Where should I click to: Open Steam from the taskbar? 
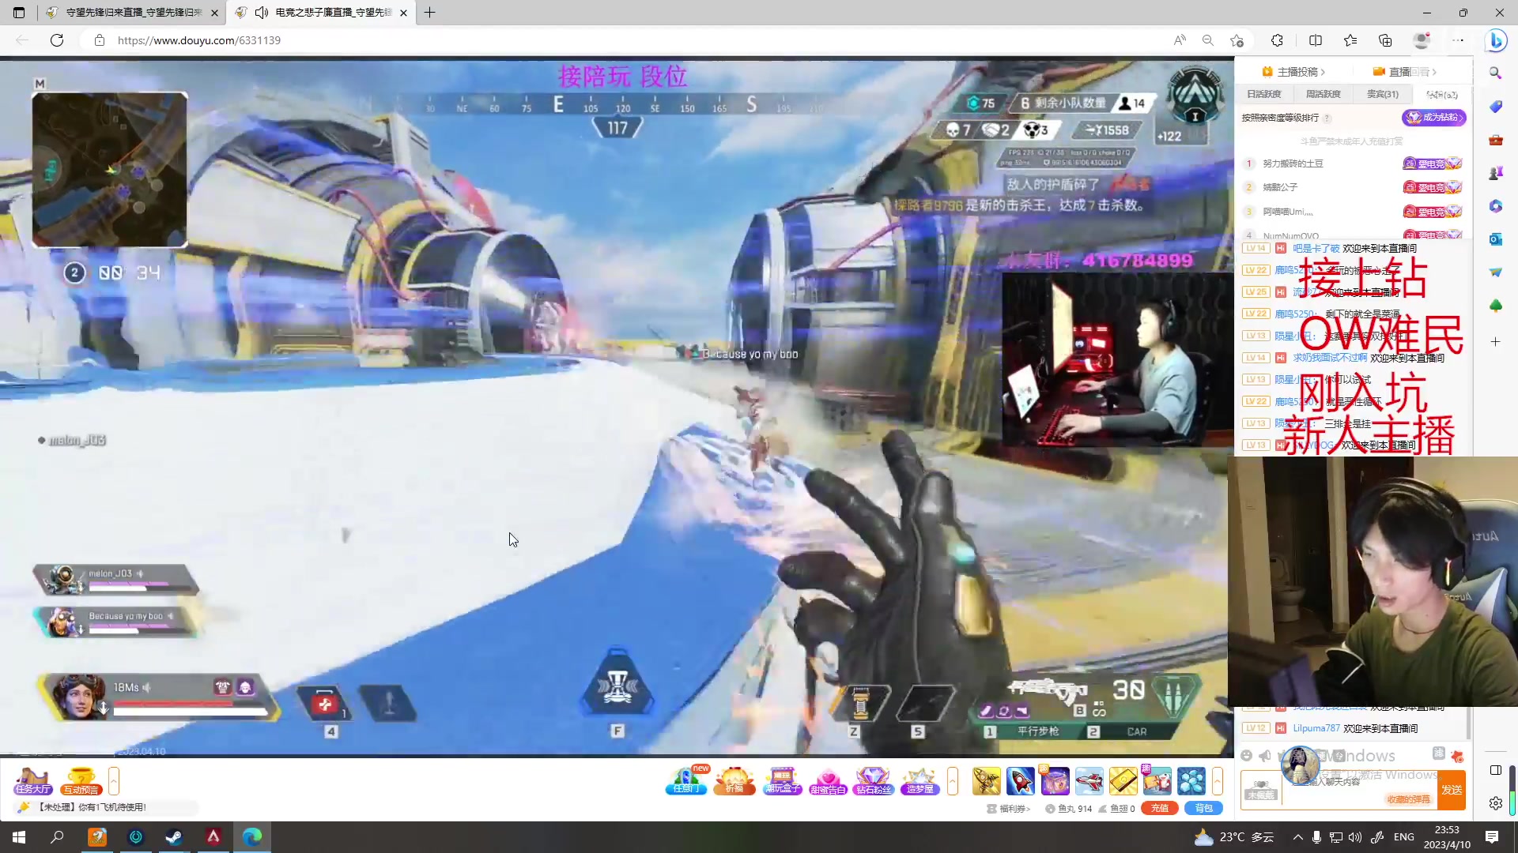[x=174, y=837]
